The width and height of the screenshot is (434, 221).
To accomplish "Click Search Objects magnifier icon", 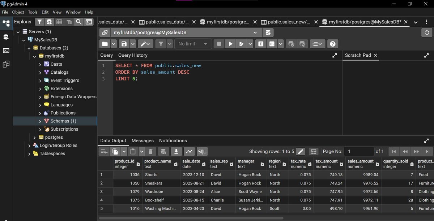I will coord(78,22).
